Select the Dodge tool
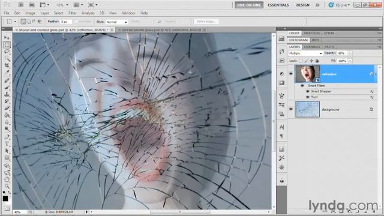384x216 pixels. click(x=7, y=128)
